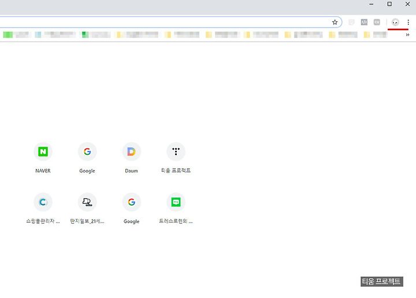Open the NAVER shortcut tile
Image resolution: width=416 pixels, height=298 pixels.
coord(43,158)
